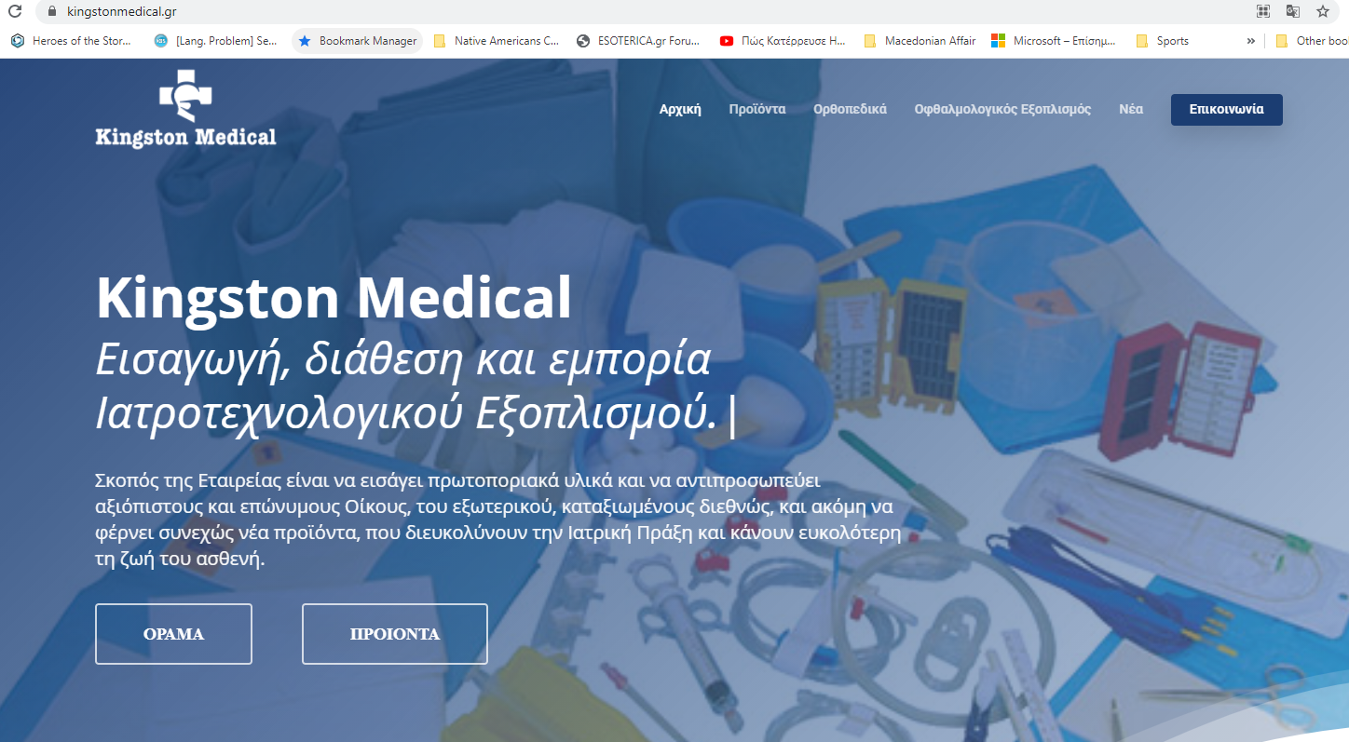Go to the Αρχική menu item
This screenshot has height=742, width=1349.
[x=680, y=109]
